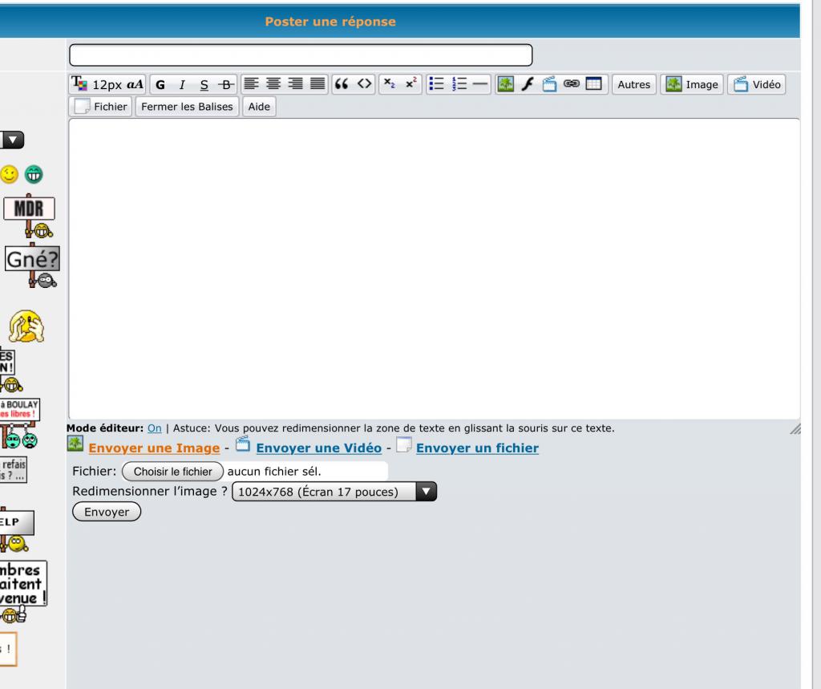Open the Autres menu
Screen dimensions: 821x689
[x=633, y=84]
